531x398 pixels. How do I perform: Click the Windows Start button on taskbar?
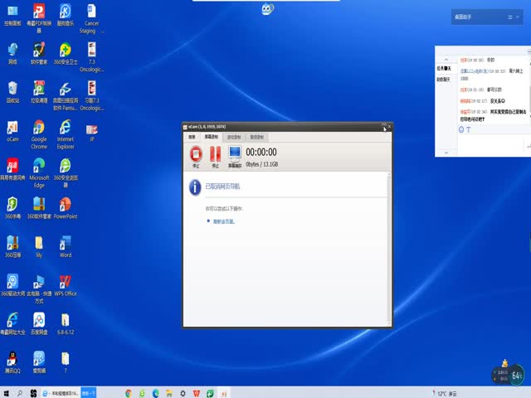[6, 392]
